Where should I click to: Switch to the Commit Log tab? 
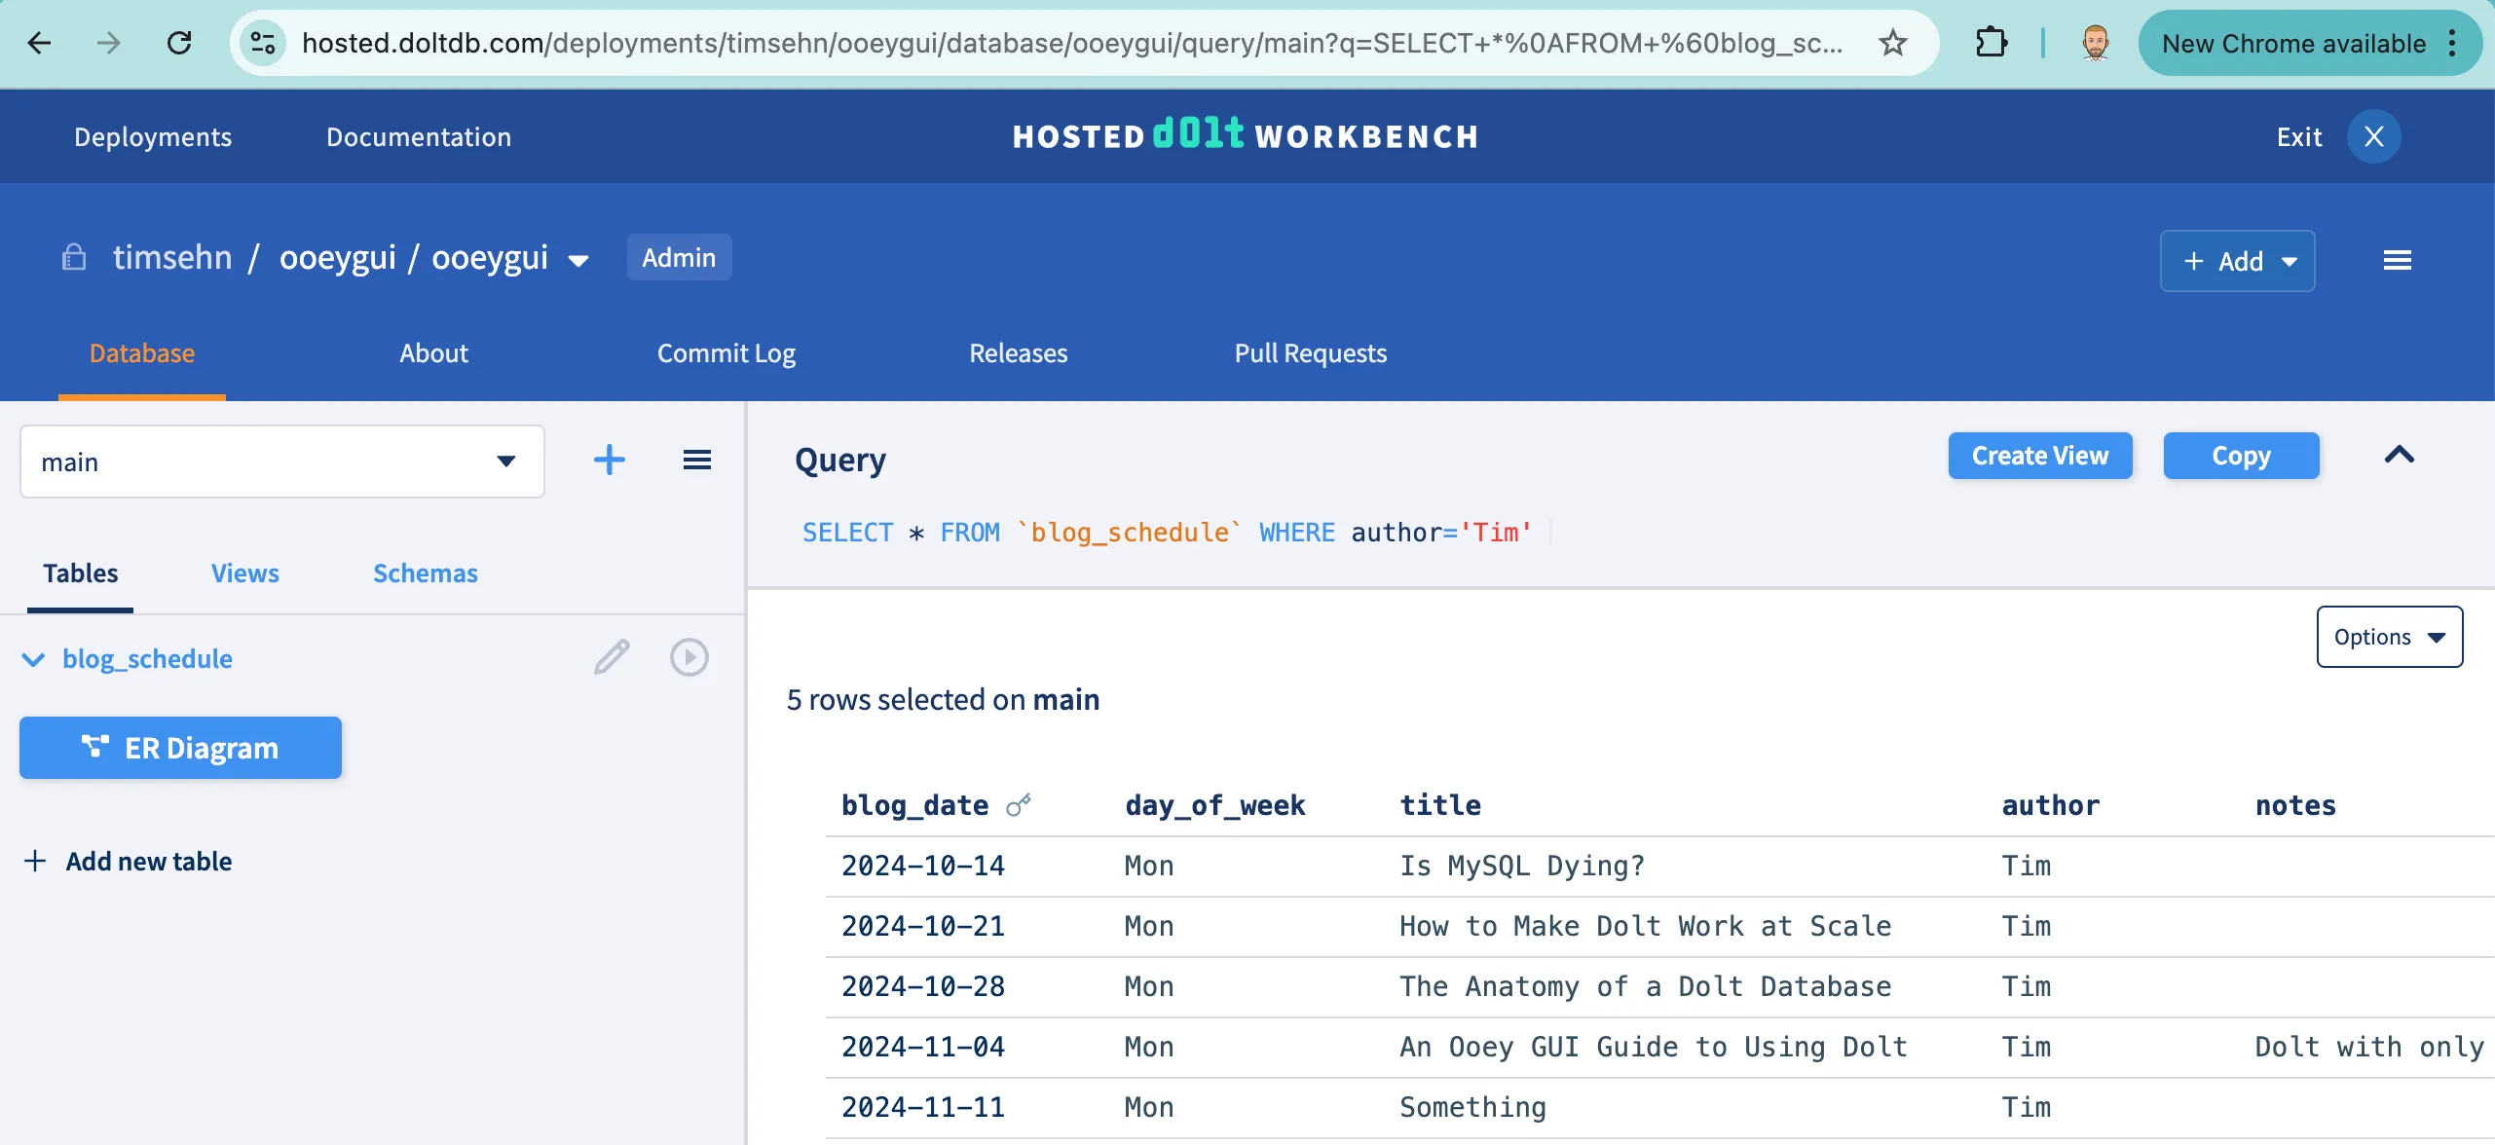click(726, 353)
